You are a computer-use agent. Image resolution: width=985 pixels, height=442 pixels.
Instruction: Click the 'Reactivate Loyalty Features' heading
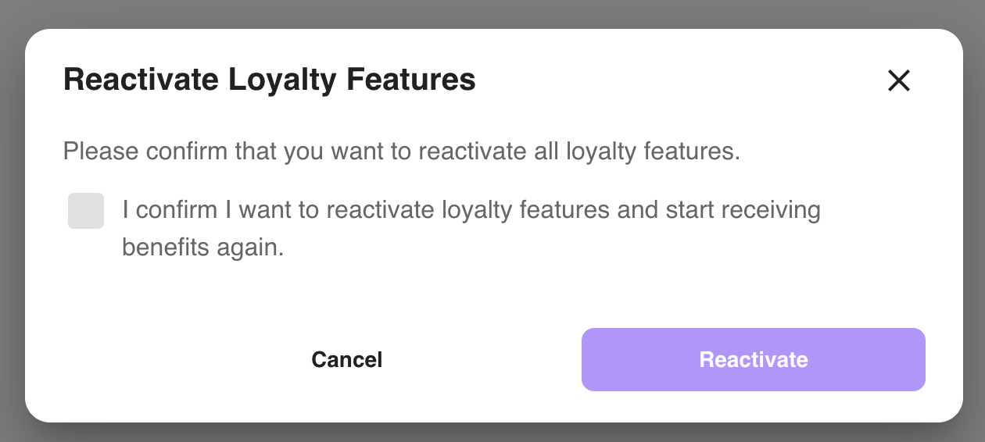269,80
